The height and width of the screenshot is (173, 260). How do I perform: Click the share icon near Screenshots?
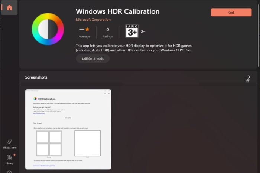click(x=248, y=80)
